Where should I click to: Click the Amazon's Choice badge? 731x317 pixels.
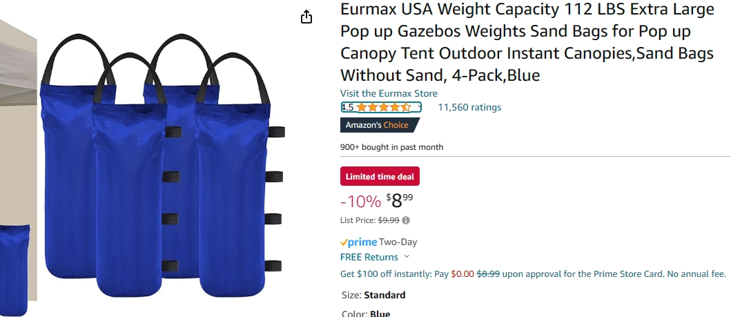click(380, 125)
